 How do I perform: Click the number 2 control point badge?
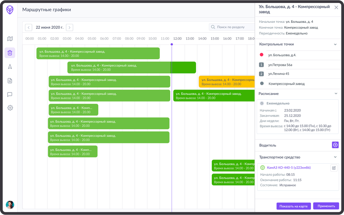pyautogui.click(x=261, y=74)
